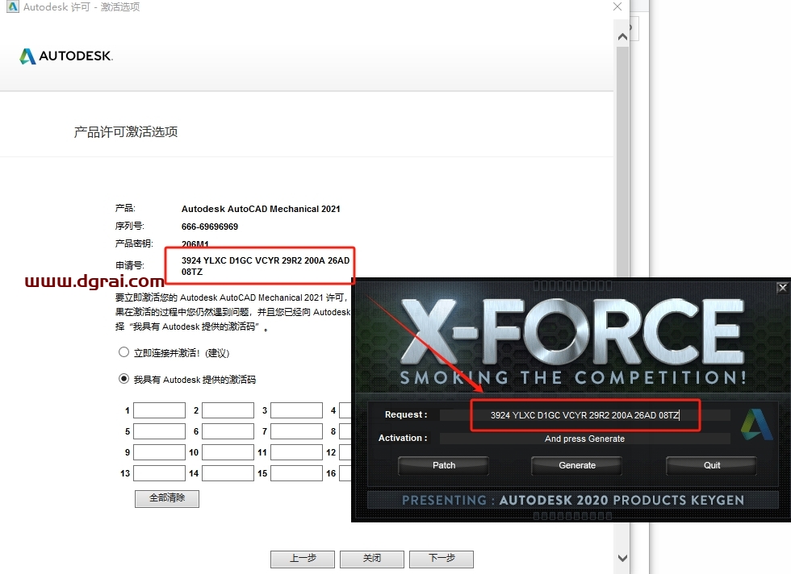Click the Close (关闭) button
The width and height of the screenshot is (791, 574).
[x=372, y=559]
